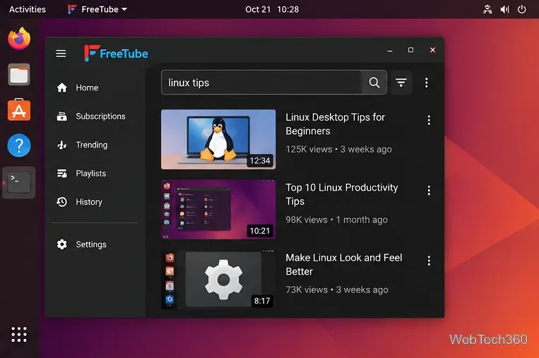Play the Tux penguin laptop thumbnail video
The image size is (539, 358).
[x=218, y=140]
